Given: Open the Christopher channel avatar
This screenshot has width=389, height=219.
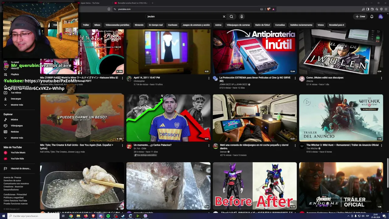Looking at the screenshot, I should (129, 79).
